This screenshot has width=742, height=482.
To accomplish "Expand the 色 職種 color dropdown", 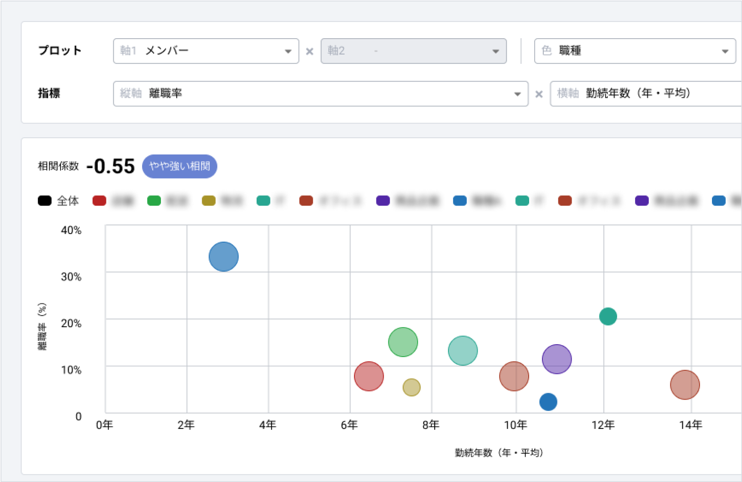I will coord(635,51).
